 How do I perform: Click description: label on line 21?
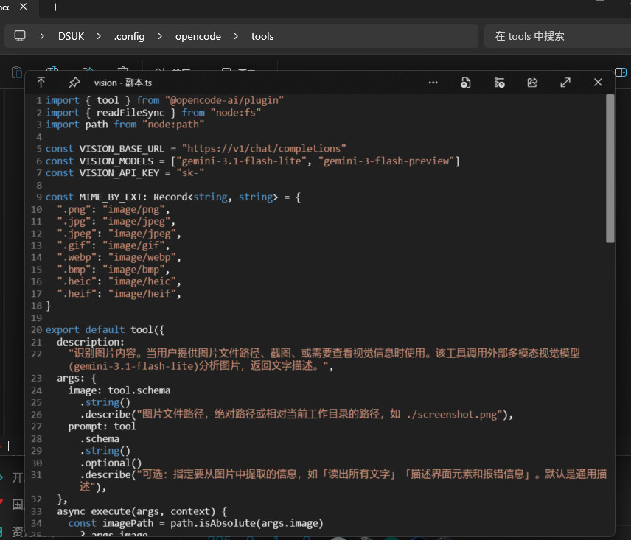click(x=91, y=342)
